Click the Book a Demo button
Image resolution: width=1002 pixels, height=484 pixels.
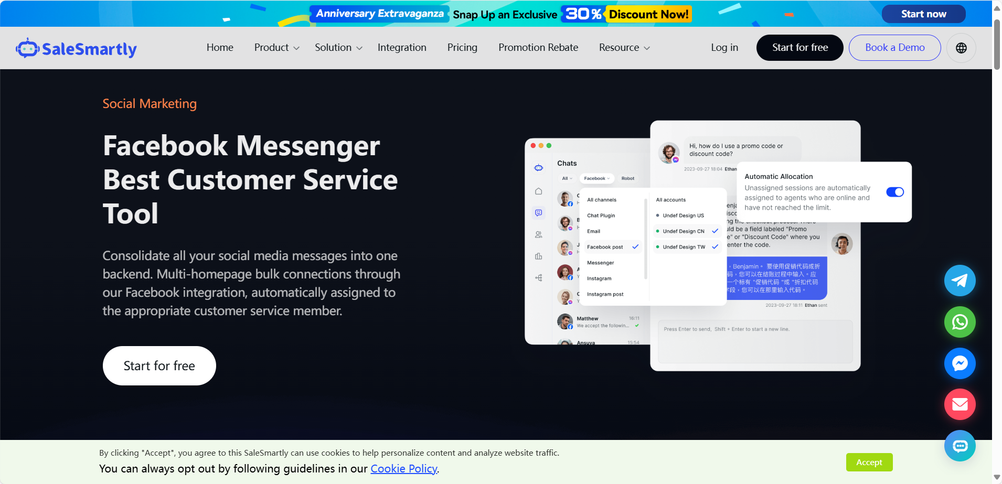click(x=894, y=48)
